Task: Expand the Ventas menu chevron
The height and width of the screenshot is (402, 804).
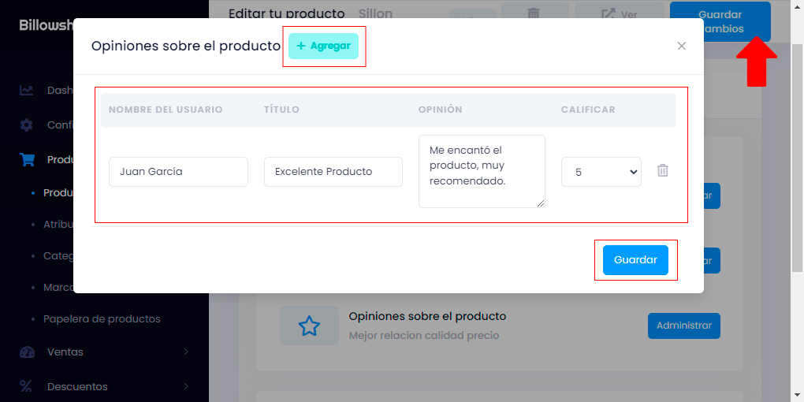Action: 186,352
